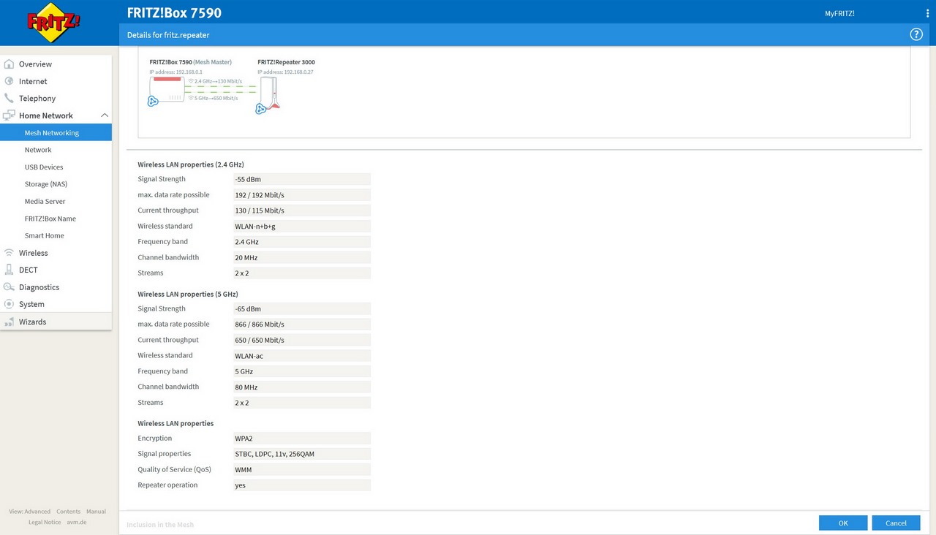Click the -65 dBm signal strength value
The height and width of the screenshot is (535, 936).
[x=302, y=308]
